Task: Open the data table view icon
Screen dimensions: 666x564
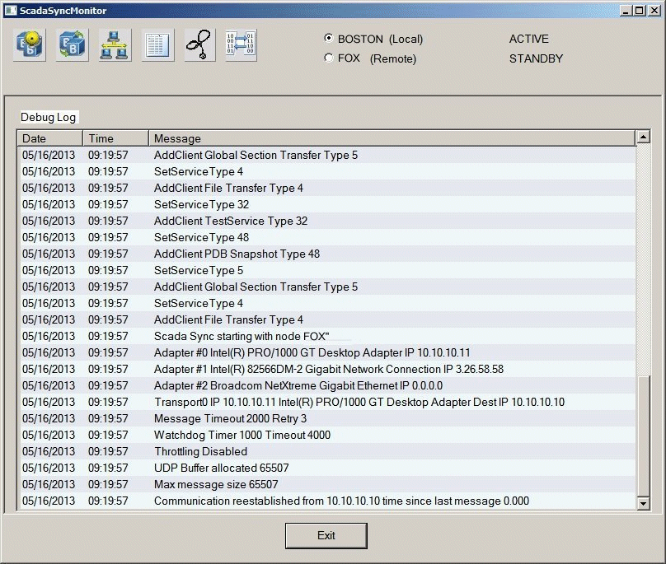Action: tap(157, 44)
